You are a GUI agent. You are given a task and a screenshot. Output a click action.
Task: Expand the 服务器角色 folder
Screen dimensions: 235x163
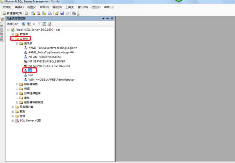[x=17, y=84]
